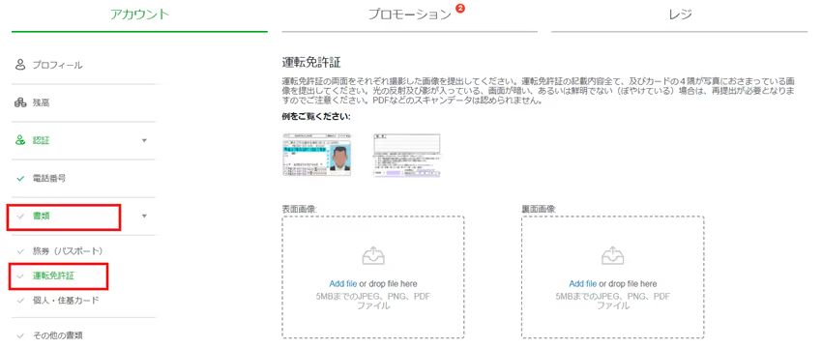
Task: Select 運転免許証 in the sidebar
Action: (x=53, y=275)
